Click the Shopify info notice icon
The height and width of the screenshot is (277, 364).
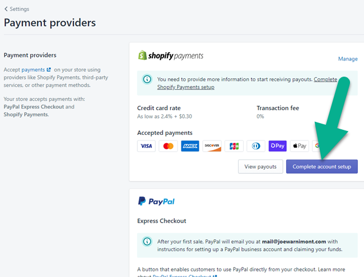tap(147, 79)
